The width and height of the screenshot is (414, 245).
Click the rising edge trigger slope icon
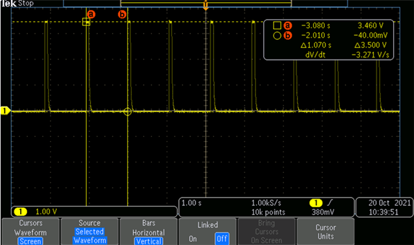click(330, 202)
